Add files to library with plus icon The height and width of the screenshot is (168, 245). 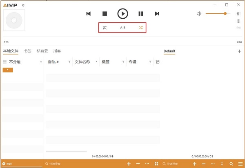pos(129,164)
